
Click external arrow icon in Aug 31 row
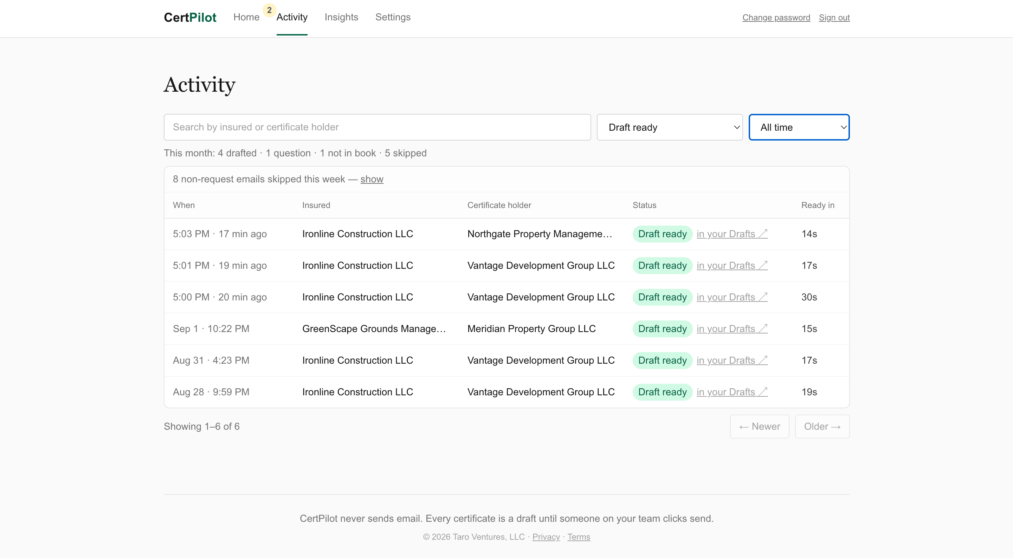763,360
